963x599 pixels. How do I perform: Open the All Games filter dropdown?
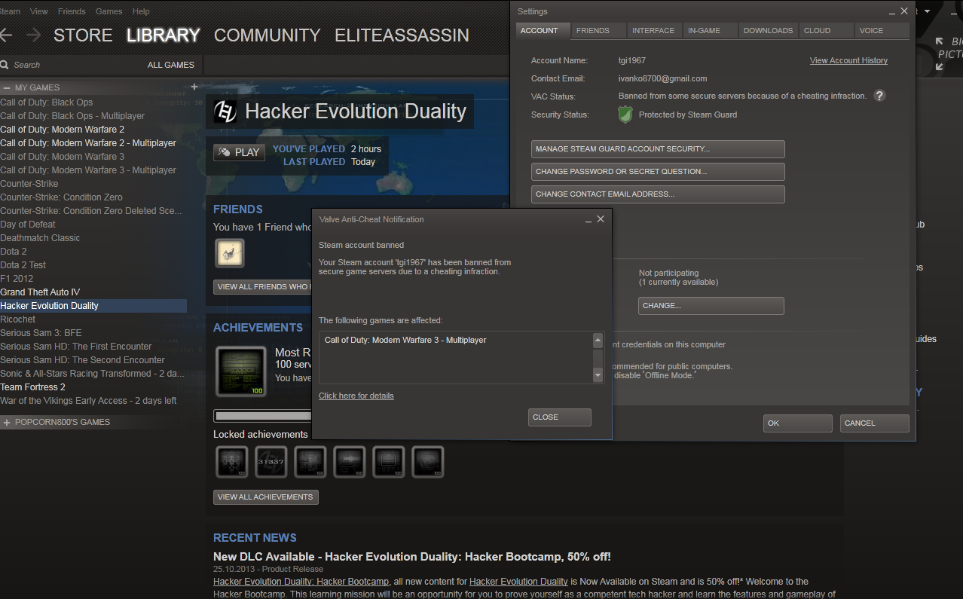tap(171, 65)
